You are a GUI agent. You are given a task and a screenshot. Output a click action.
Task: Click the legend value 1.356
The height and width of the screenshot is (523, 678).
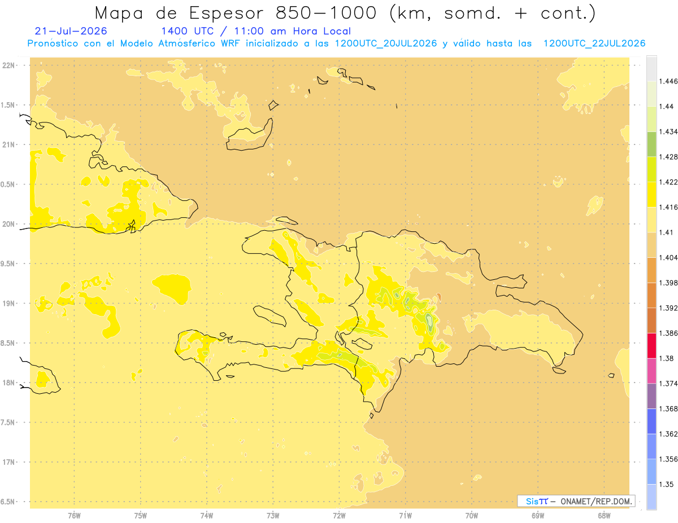coord(670,459)
